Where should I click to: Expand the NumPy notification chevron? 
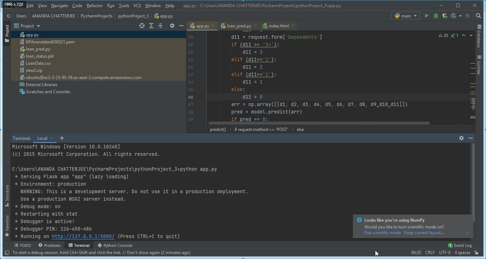467,233
